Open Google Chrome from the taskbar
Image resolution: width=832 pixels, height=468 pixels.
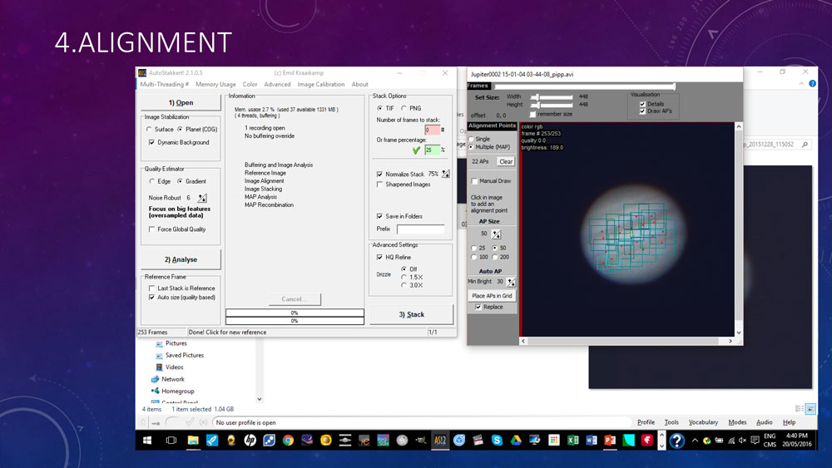(x=288, y=441)
